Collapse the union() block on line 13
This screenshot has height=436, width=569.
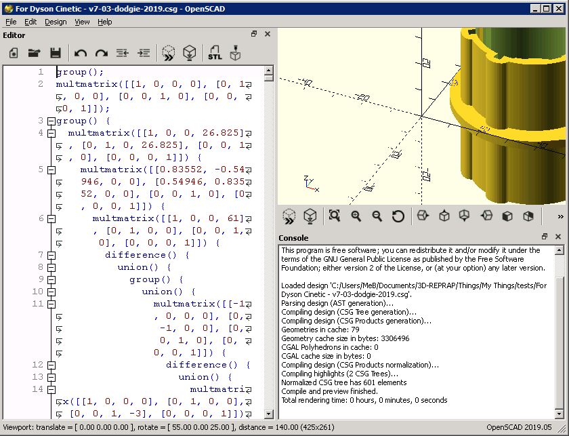point(51,377)
